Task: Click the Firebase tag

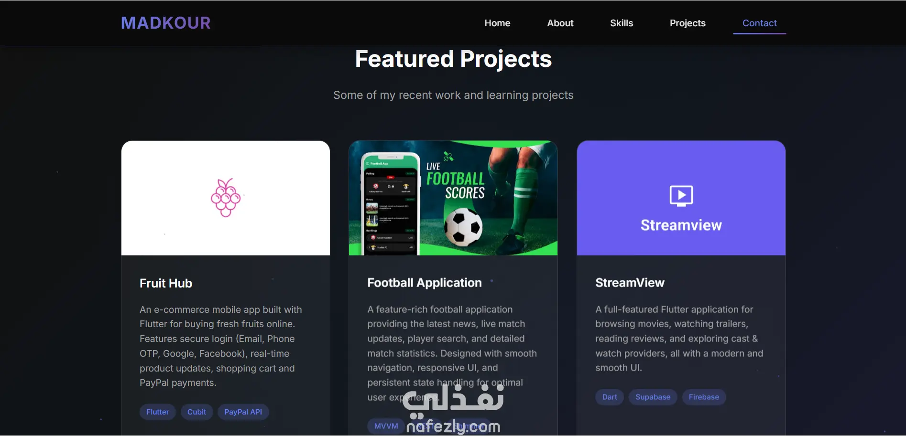Action: pos(703,397)
